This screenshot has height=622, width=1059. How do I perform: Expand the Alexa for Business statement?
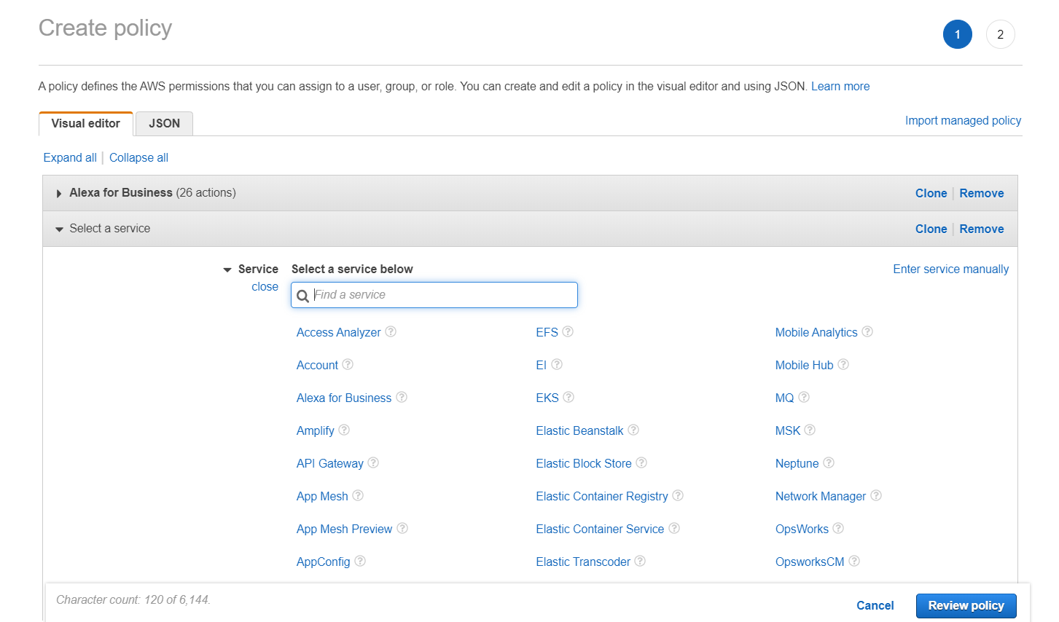click(x=59, y=193)
